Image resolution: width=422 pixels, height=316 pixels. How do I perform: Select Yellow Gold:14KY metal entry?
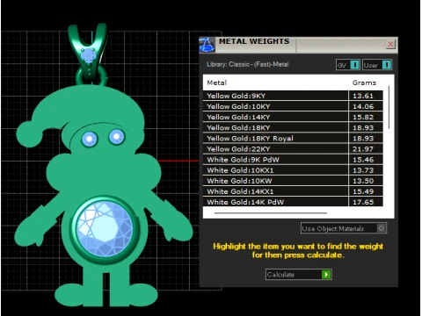coord(293,117)
